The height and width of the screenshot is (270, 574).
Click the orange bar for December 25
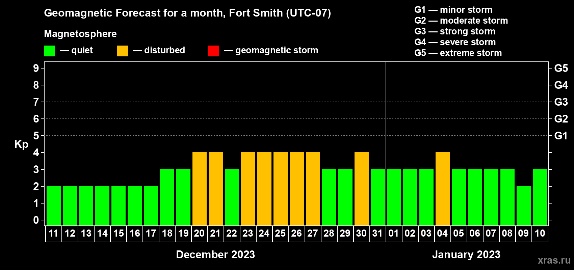(x=281, y=189)
